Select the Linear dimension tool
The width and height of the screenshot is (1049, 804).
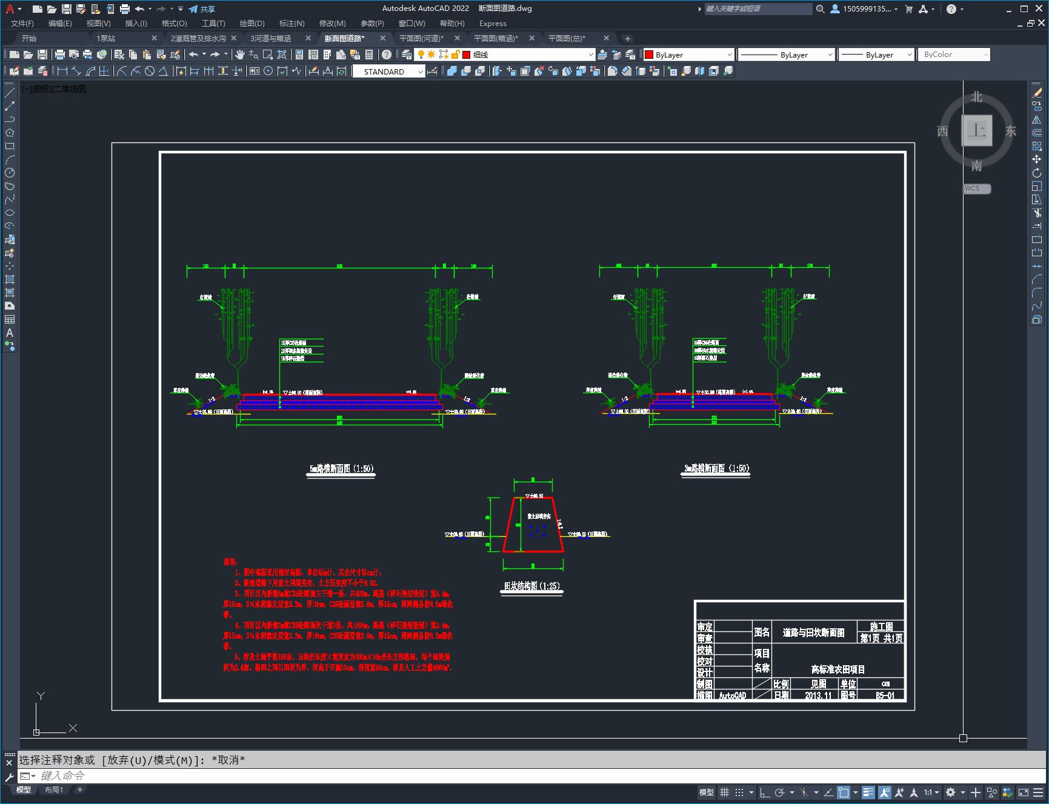[62, 71]
